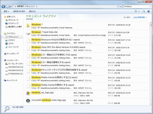153x114 pixels.
Task: Click the magnifier icon in details pane
Action: coord(7,109)
